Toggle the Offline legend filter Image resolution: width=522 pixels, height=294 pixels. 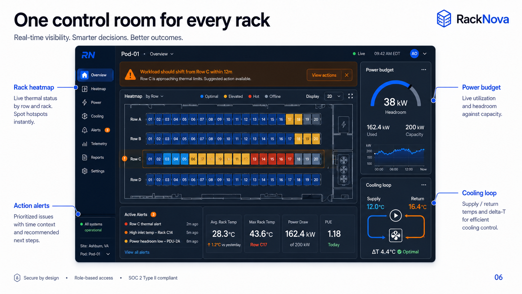point(273,96)
